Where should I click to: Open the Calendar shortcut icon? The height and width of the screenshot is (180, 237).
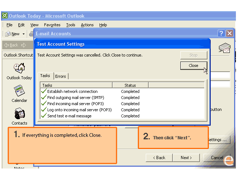(19, 90)
